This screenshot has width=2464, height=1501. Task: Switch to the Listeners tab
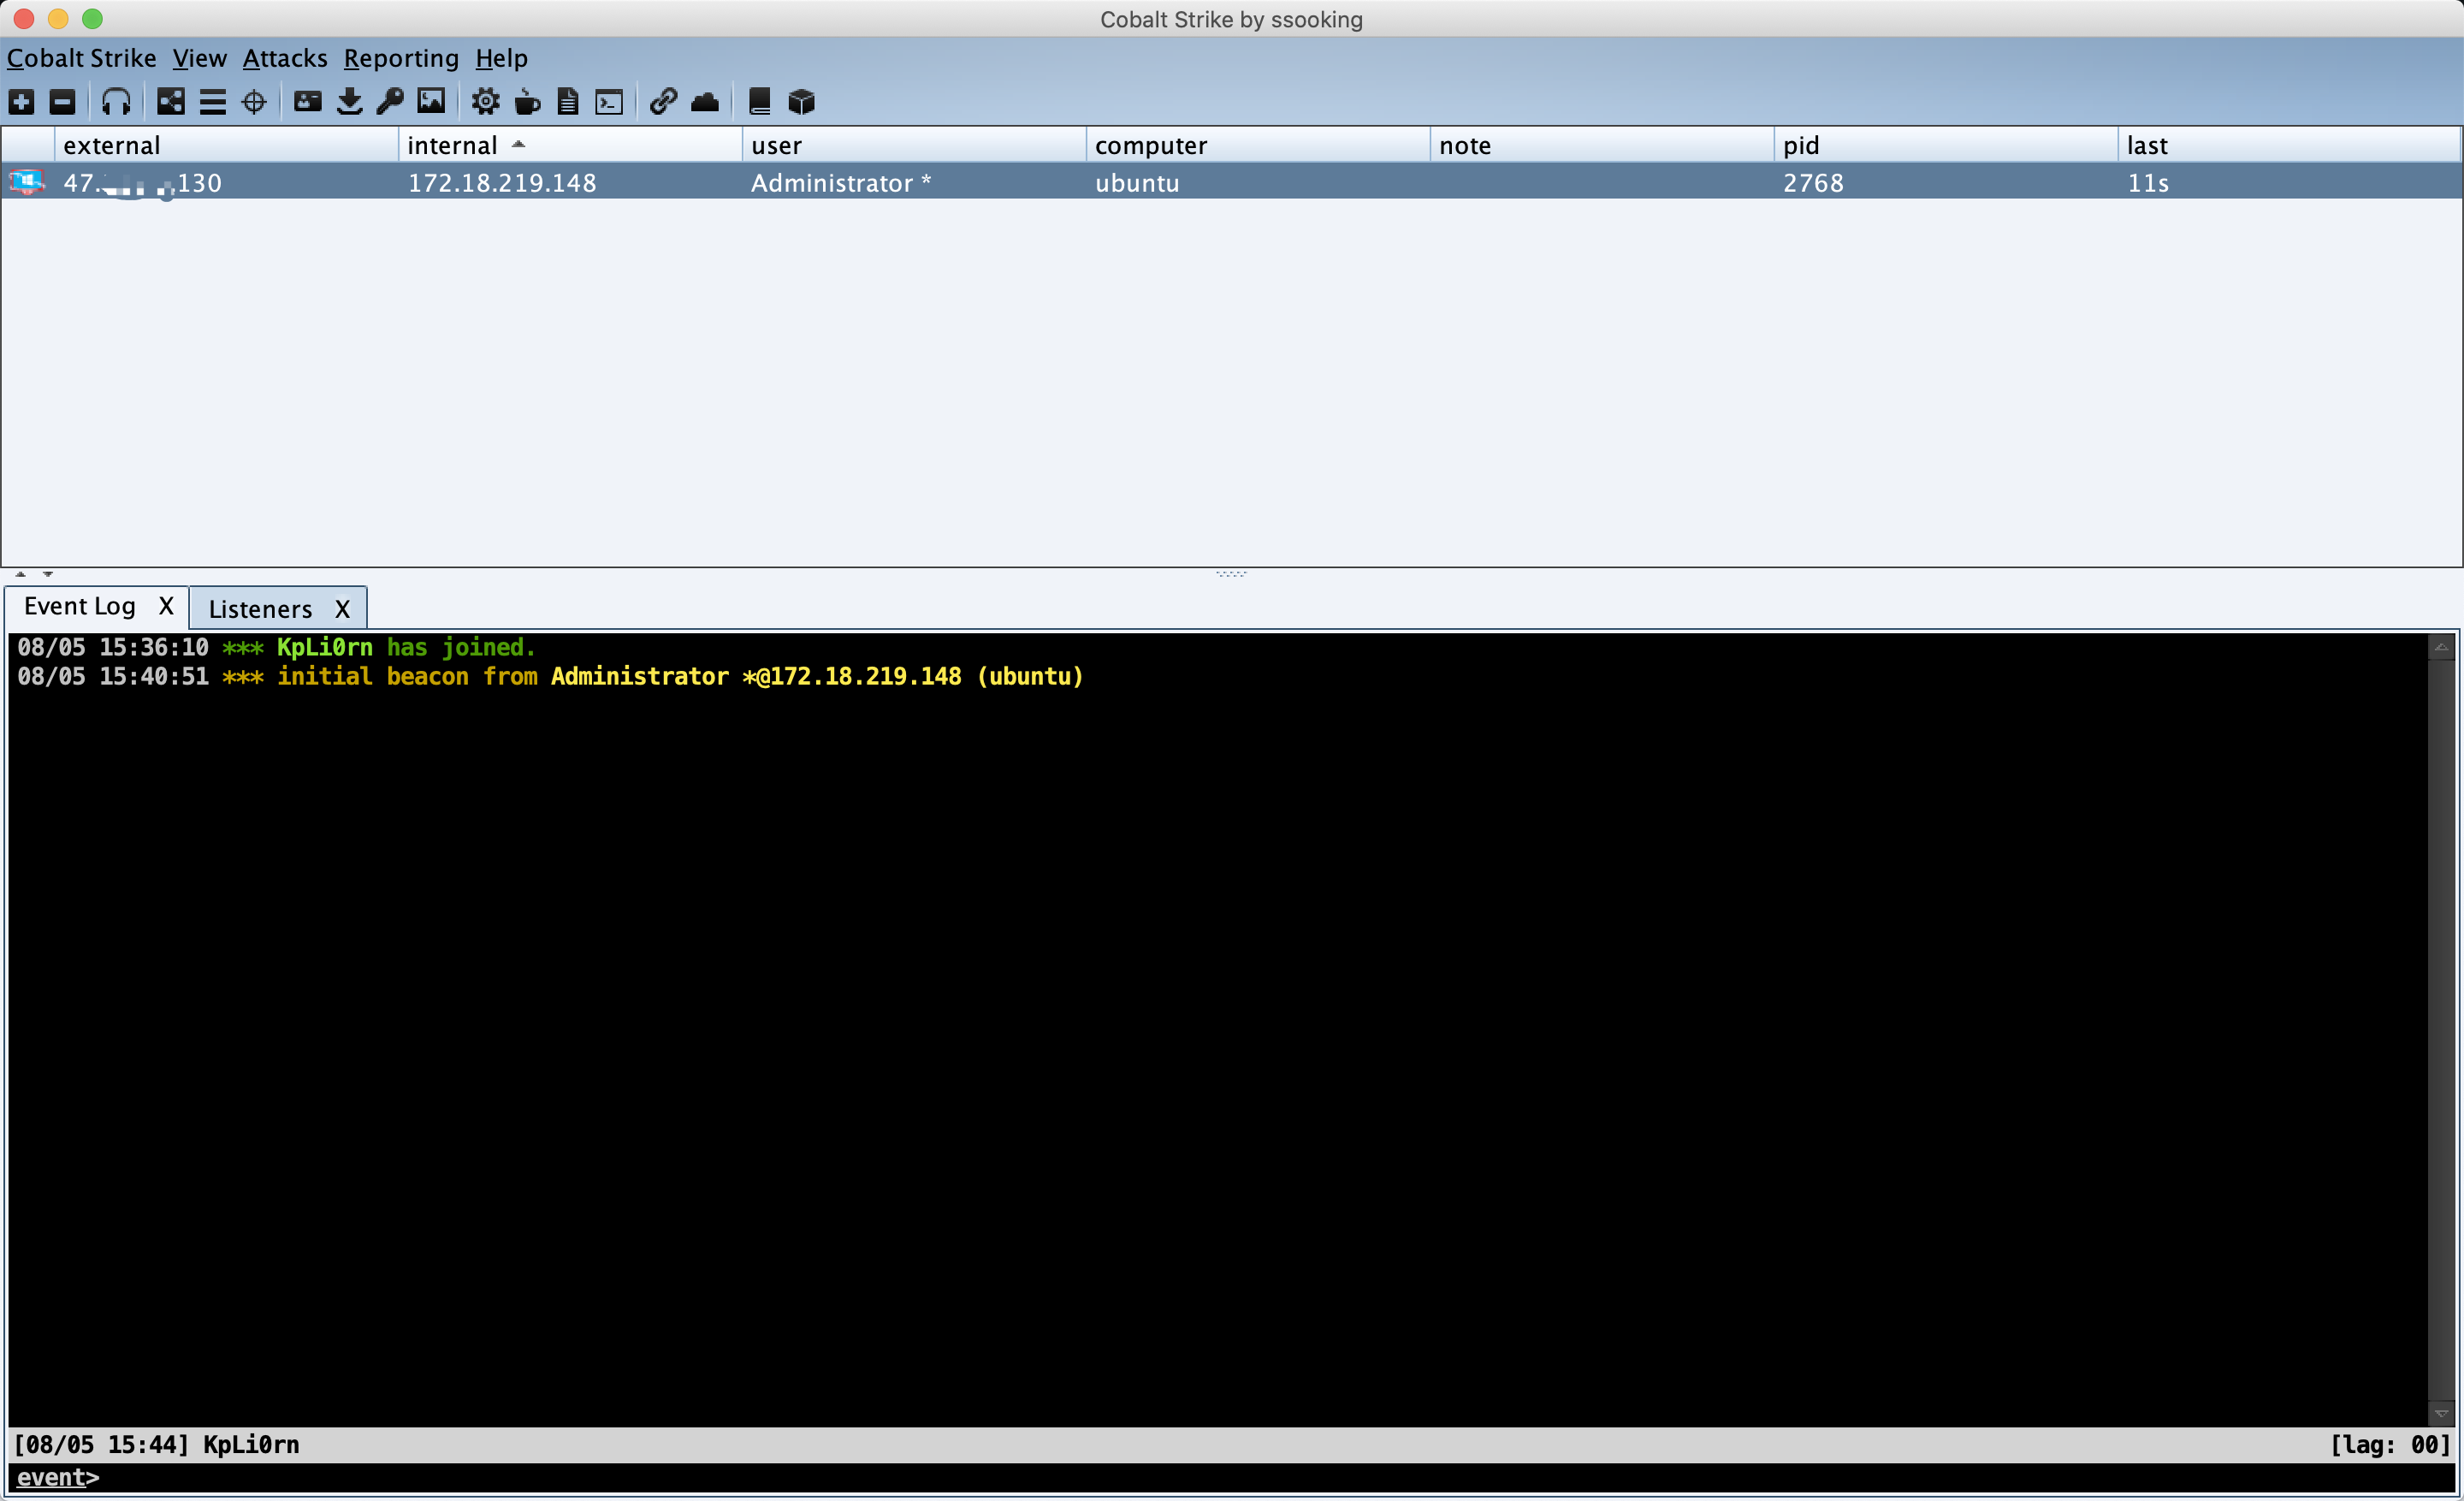coord(260,609)
